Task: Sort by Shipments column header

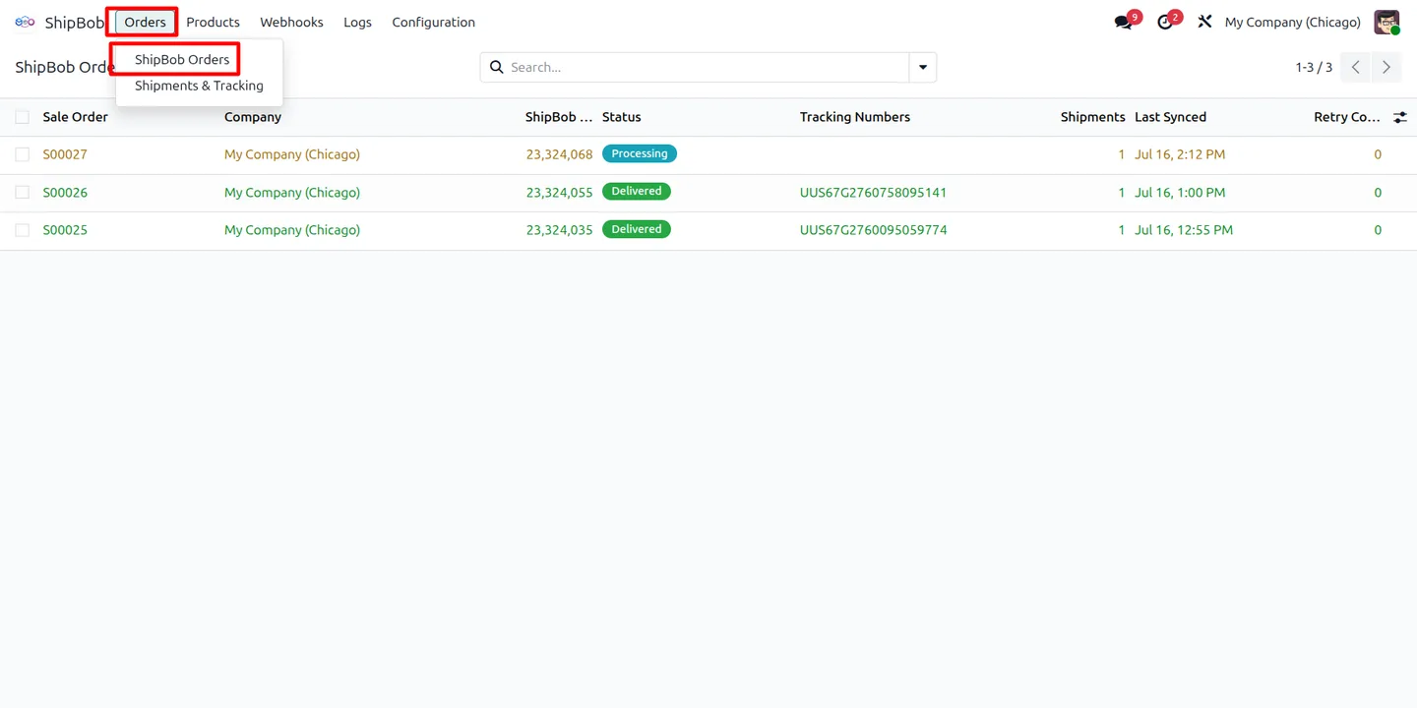Action: coord(1092,117)
